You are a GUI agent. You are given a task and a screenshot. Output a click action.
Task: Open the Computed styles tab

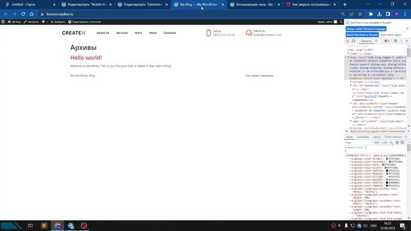[x=362, y=137]
